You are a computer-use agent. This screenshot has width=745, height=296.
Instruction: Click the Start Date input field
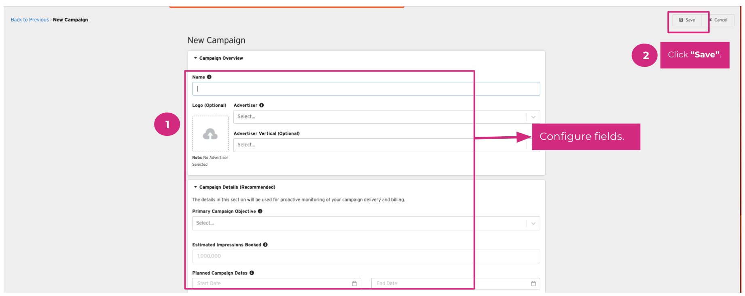tap(271, 283)
